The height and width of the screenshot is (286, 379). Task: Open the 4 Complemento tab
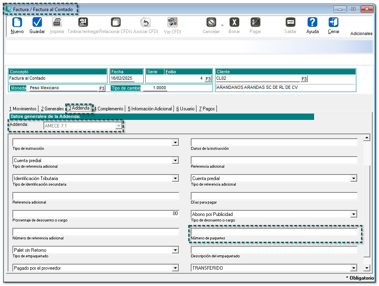point(108,109)
